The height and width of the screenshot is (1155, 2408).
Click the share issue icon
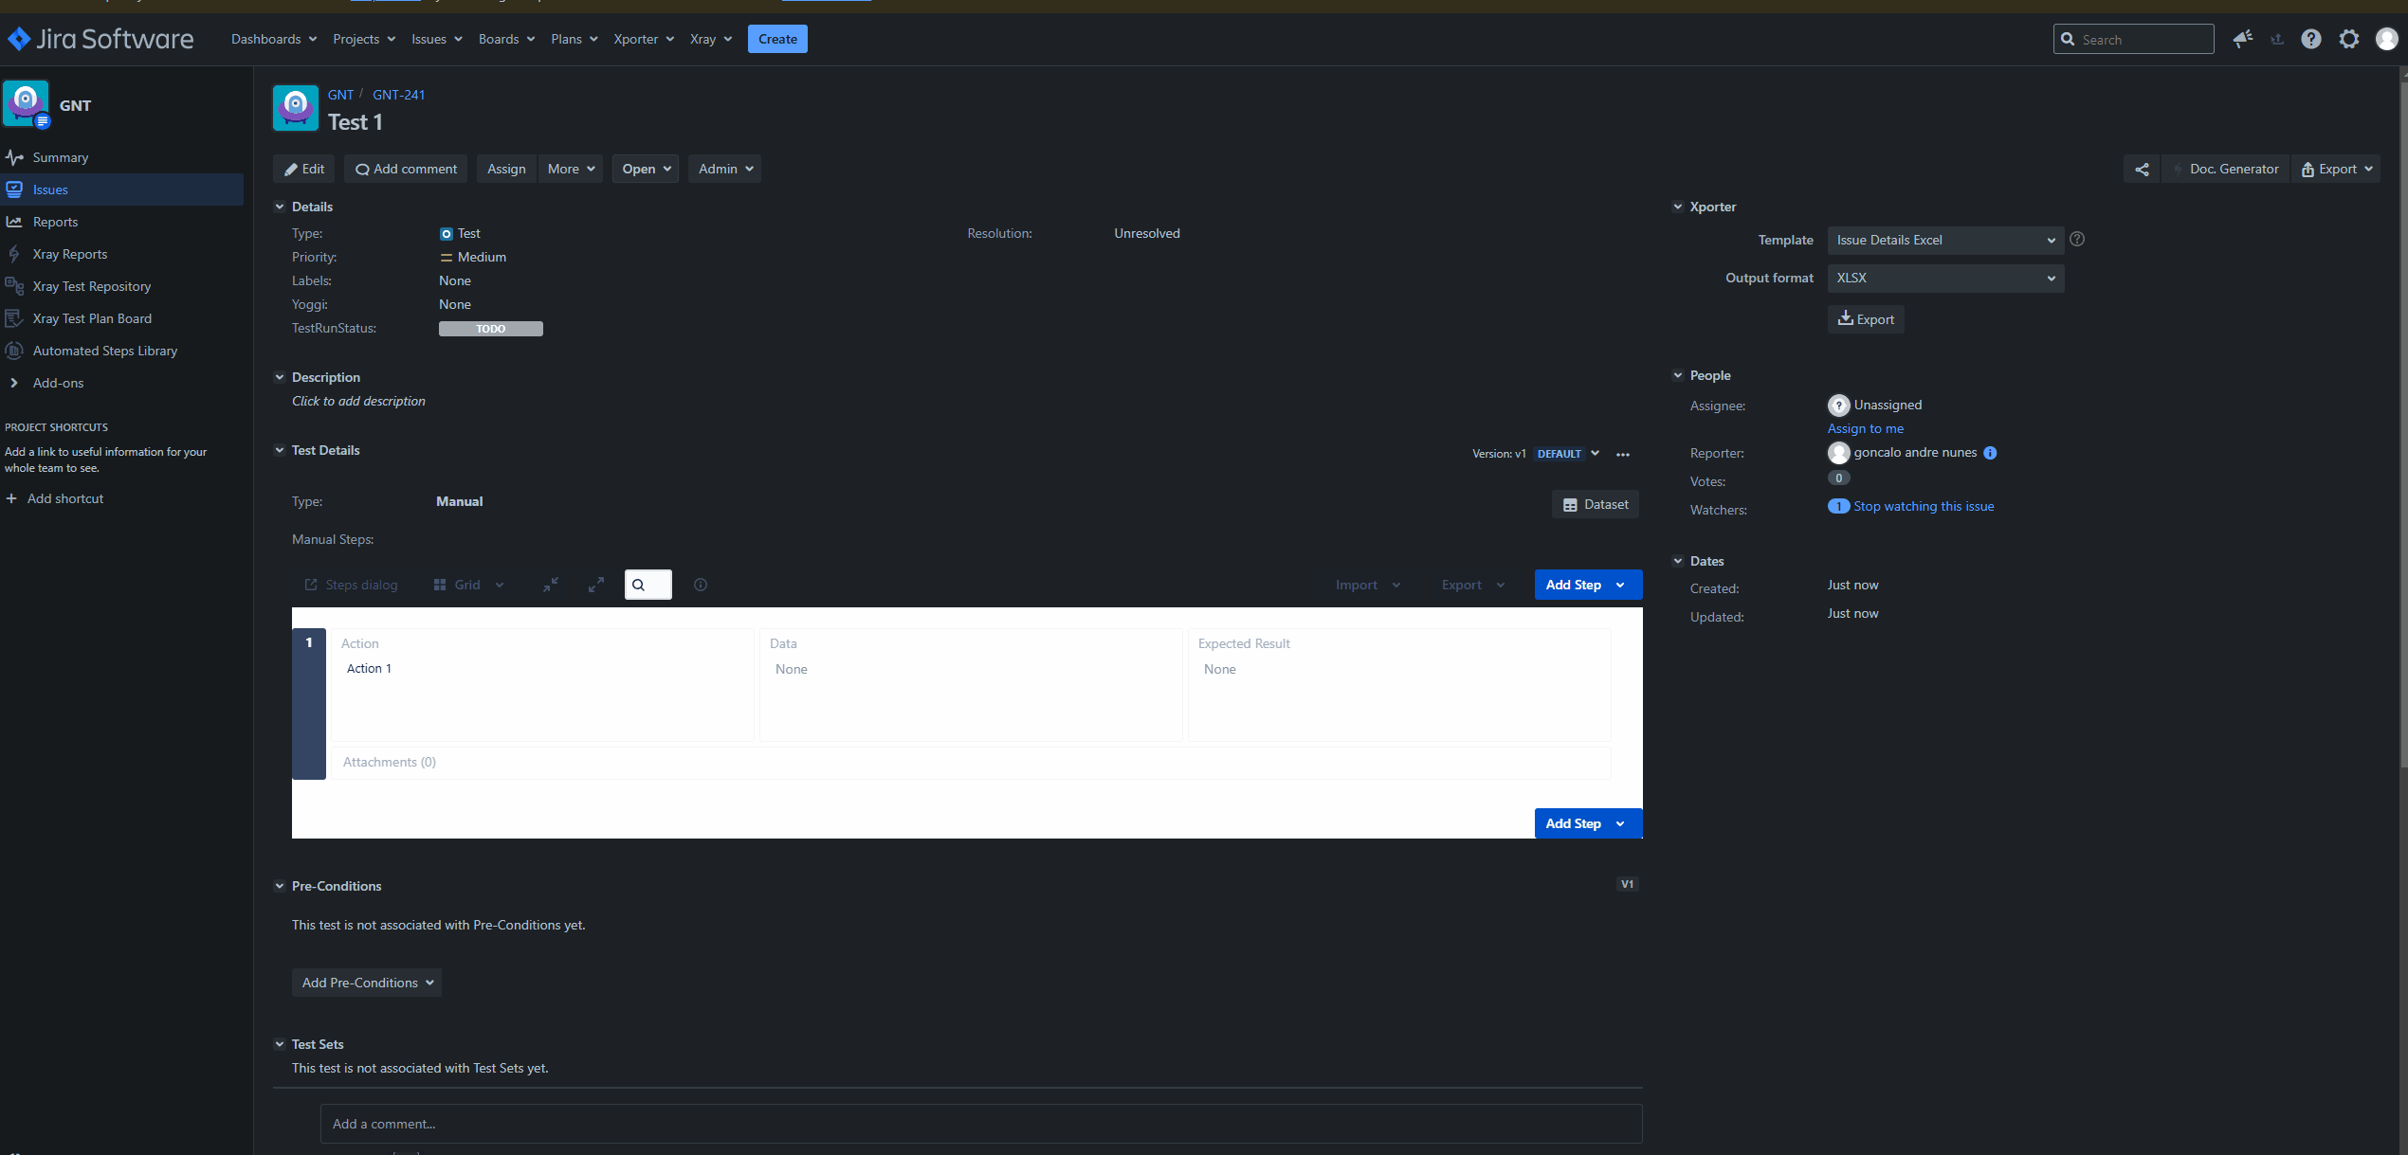[2142, 170]
